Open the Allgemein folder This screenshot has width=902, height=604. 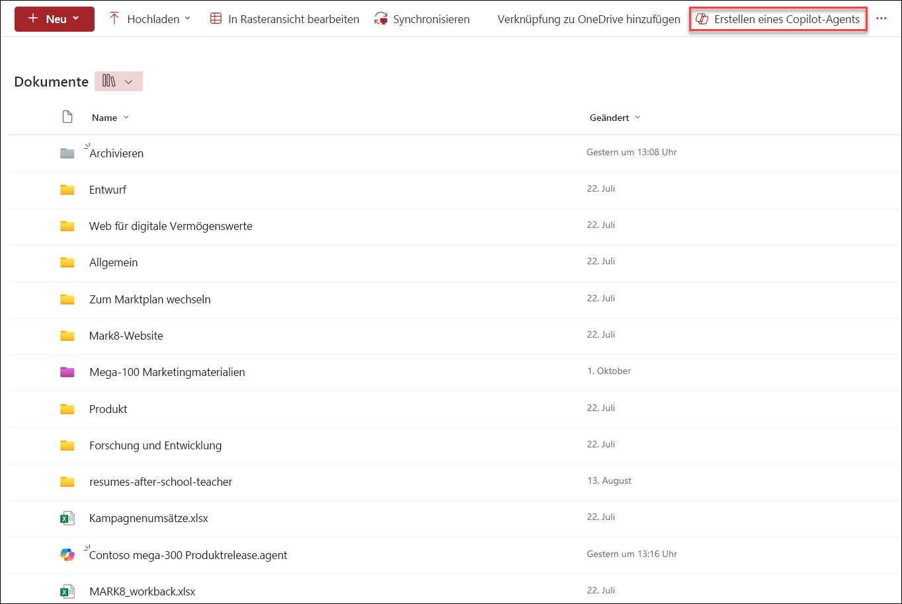114,262
